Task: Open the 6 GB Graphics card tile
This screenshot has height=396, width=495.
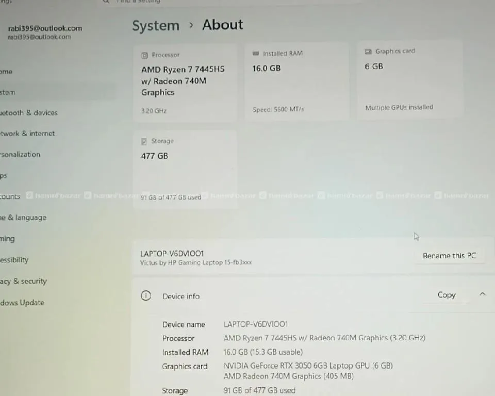Action: pyautogui.click(x=410, y=80)
